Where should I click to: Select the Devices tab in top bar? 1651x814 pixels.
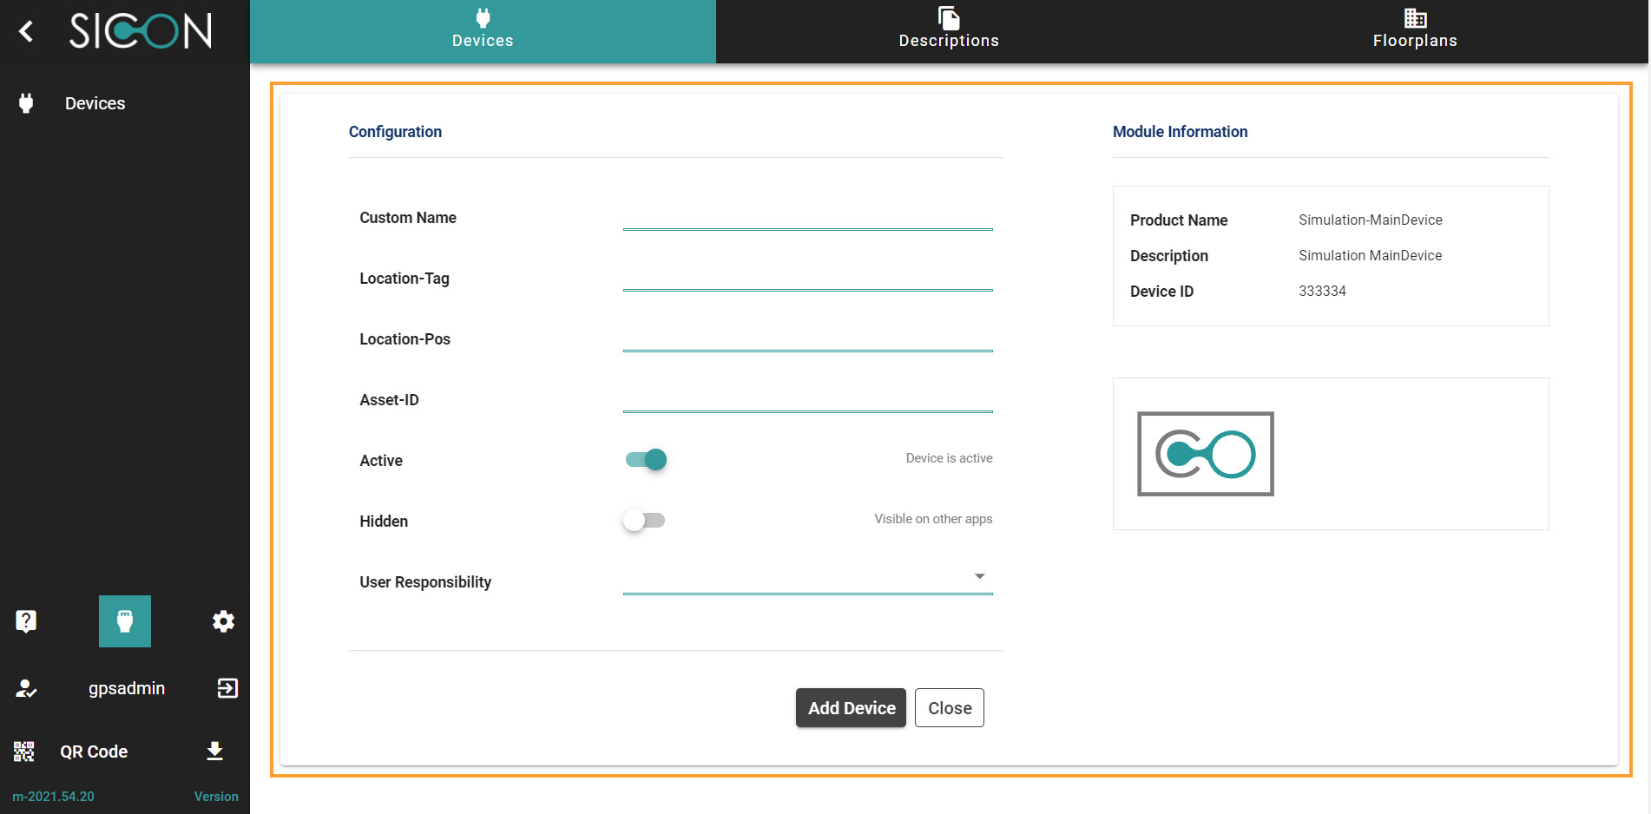483,31
